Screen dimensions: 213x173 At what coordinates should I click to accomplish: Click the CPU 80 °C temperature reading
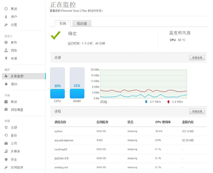(178, 40)
